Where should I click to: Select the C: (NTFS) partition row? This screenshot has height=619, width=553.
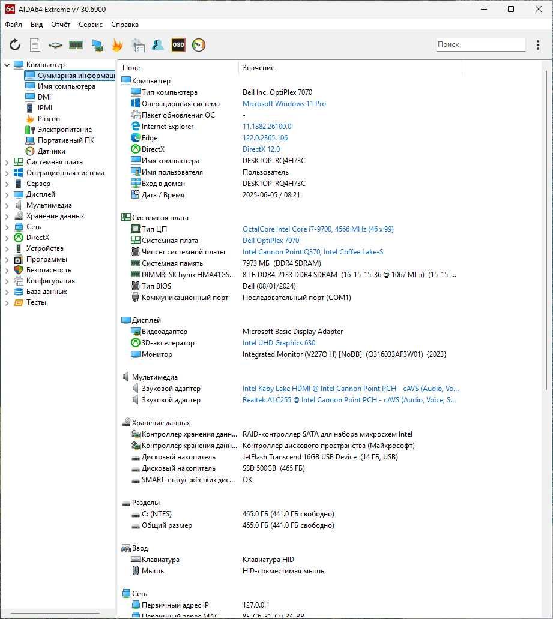(291, 514)
